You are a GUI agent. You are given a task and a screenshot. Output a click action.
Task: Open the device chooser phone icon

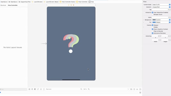(44, 89)
